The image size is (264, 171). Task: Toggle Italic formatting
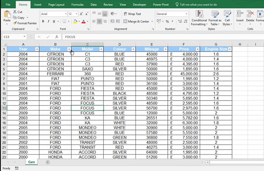tap(49, 21)
